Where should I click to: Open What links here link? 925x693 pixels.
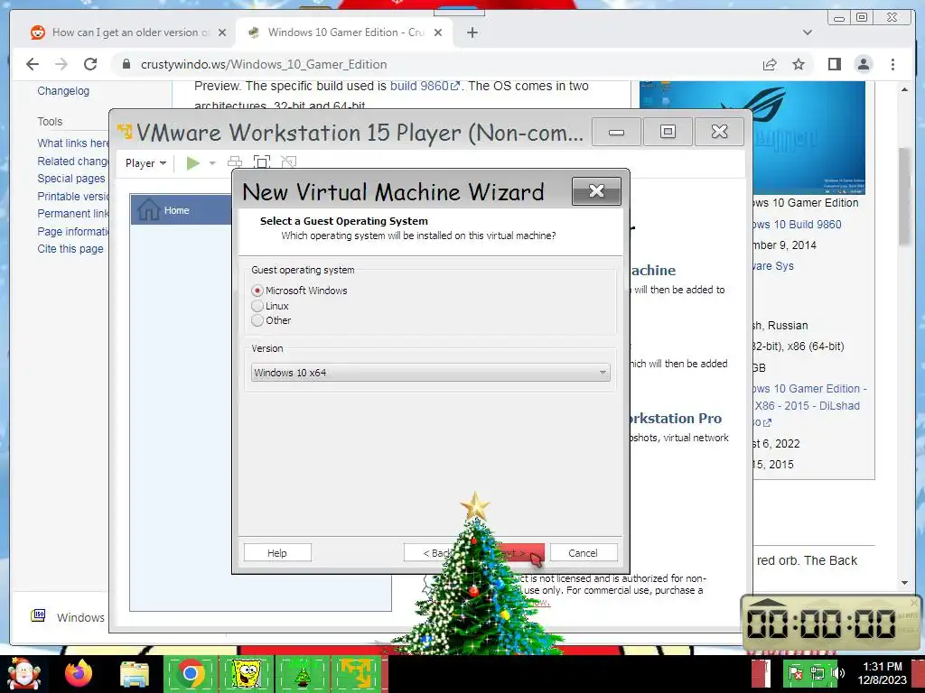point(73,143)
